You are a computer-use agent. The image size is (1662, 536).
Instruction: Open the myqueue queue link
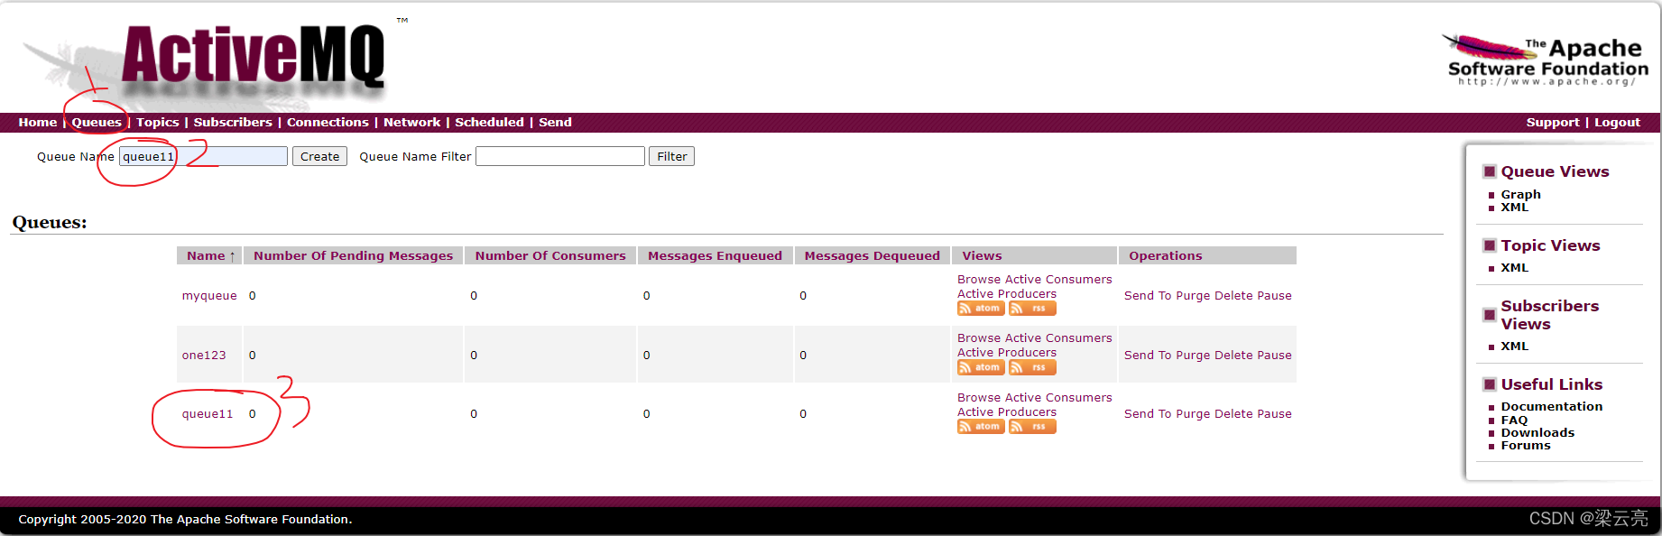coord(209,295)
